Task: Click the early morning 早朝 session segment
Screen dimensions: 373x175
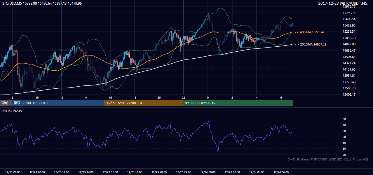Action: [6, 103]
